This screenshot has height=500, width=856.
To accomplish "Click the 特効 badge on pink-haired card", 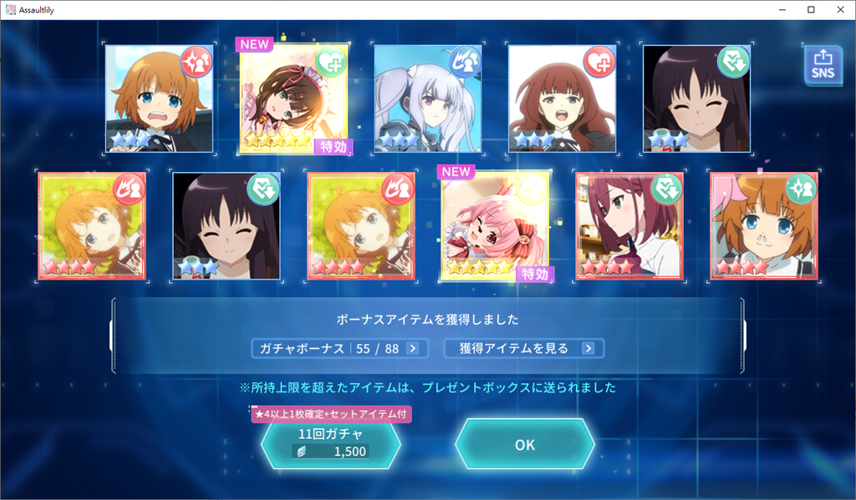I will (x=534, y=274).
